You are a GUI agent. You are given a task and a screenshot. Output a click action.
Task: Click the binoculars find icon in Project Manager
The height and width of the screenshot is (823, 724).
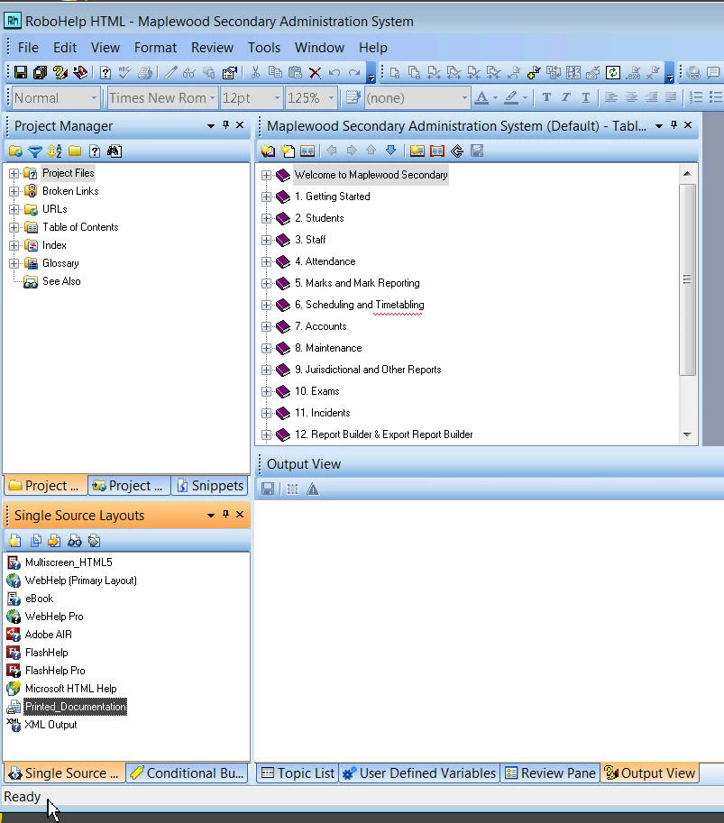(x=115, y=151)
